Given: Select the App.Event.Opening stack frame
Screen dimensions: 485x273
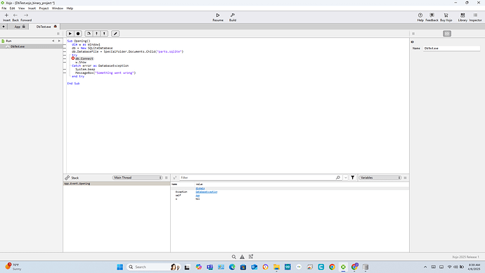Looking at the screenshot, I should click(117, 184).
